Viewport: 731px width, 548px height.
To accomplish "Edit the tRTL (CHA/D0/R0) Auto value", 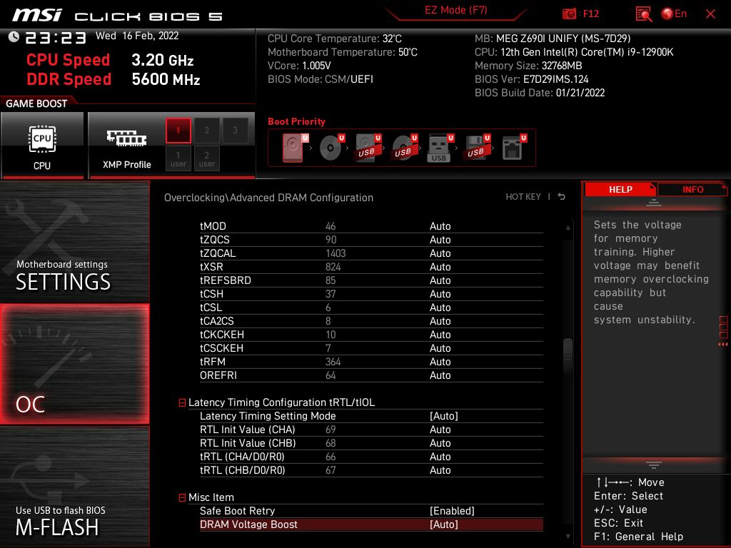I will click(x=440, y=457).
